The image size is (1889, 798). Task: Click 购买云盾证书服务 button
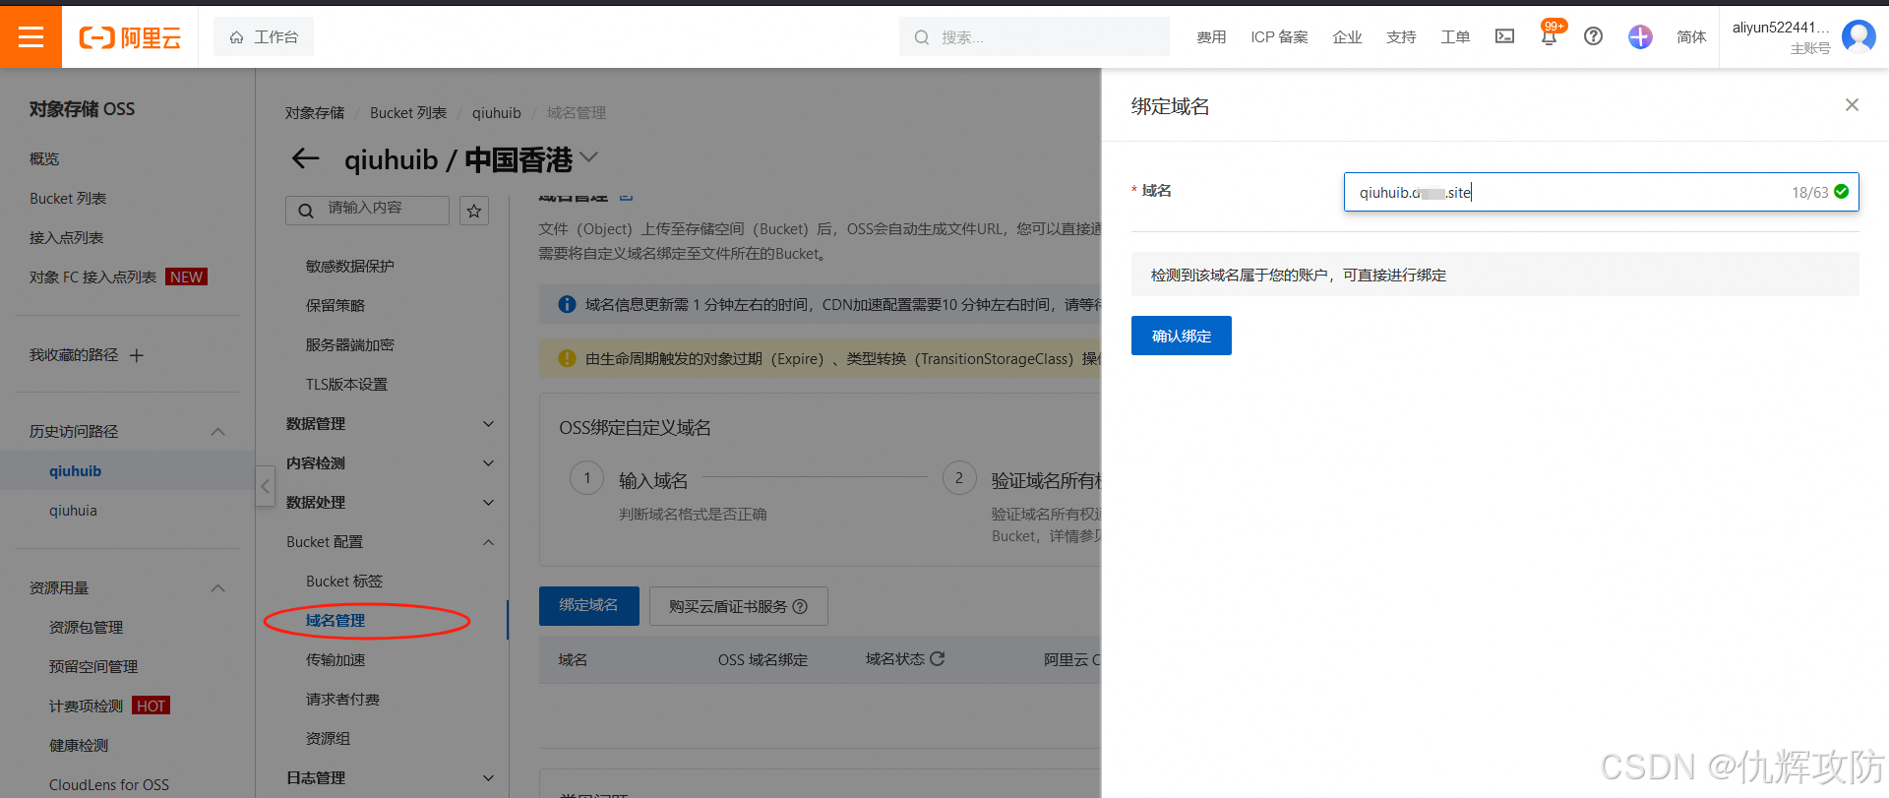coord(738,606)
